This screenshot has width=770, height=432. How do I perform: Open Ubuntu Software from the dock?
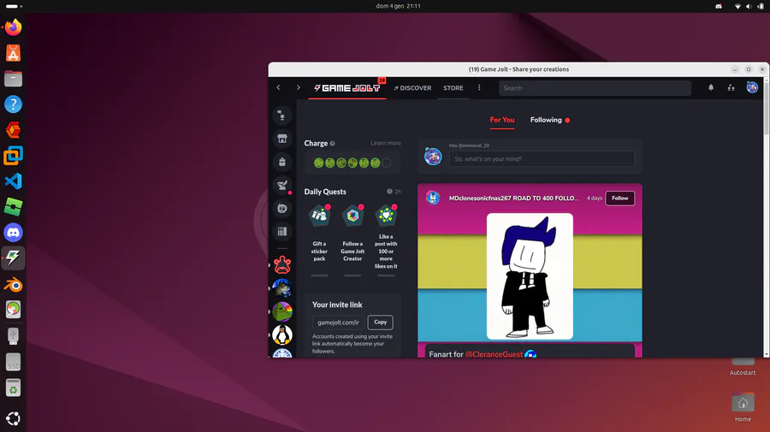(13, 53)
